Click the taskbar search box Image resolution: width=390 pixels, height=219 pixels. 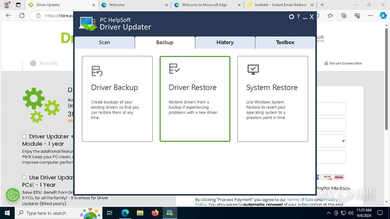(x=59, y=213)
